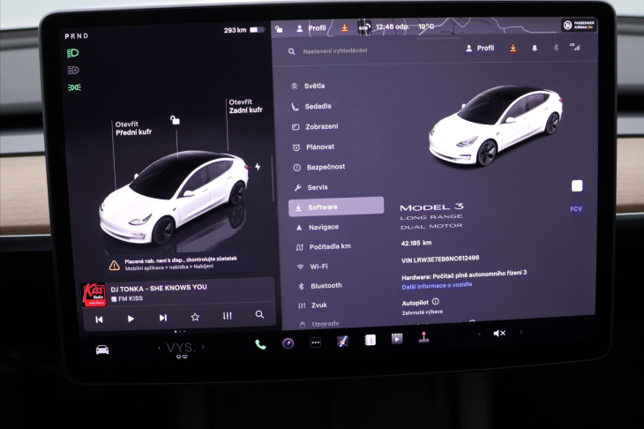Open the Wi-Fi settings menu

tap(313, 267)
